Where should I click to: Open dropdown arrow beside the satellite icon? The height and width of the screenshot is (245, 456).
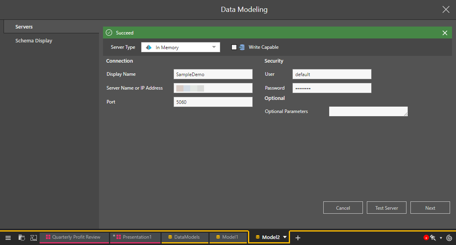tap(441, 238)
